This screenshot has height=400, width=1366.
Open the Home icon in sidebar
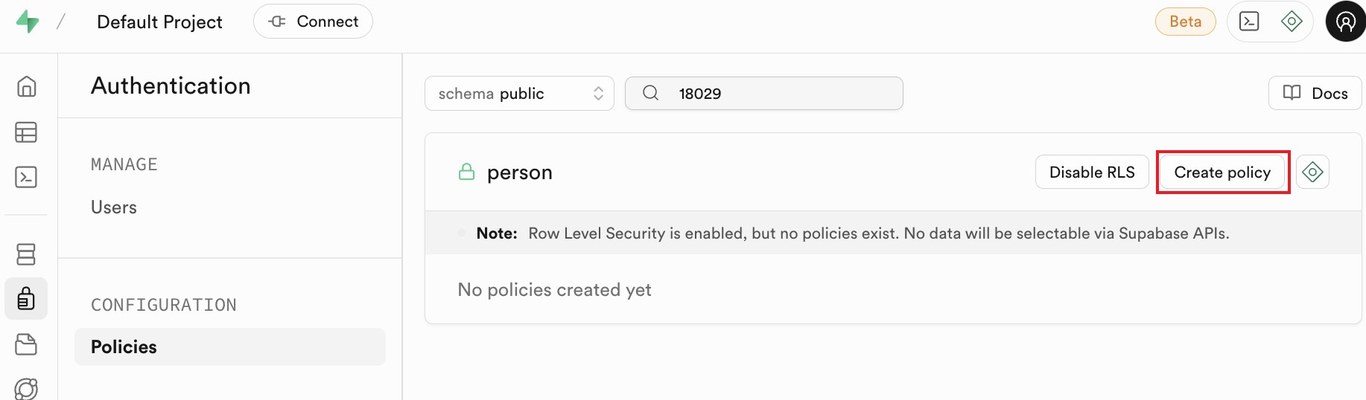[26, 87]
